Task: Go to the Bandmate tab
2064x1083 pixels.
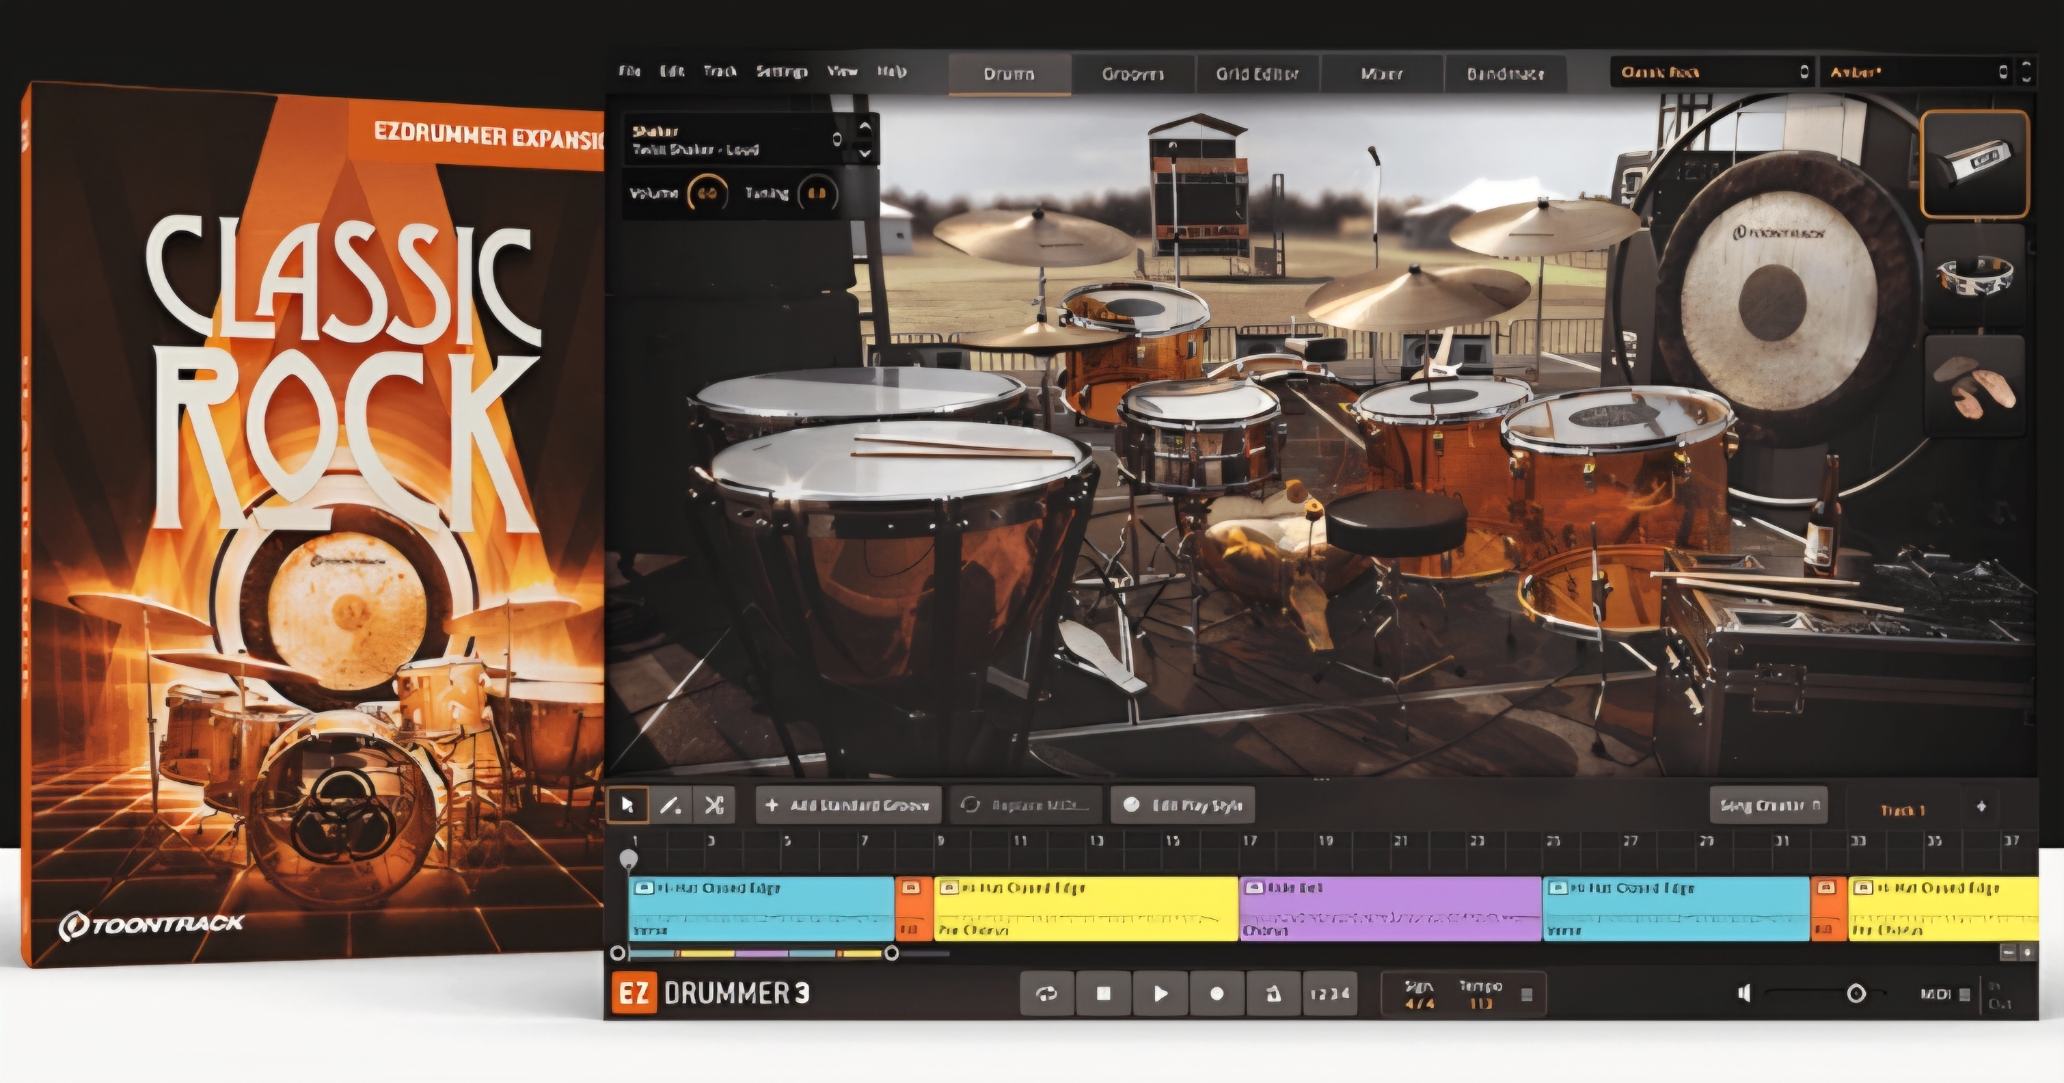Action: [1505, 74]
